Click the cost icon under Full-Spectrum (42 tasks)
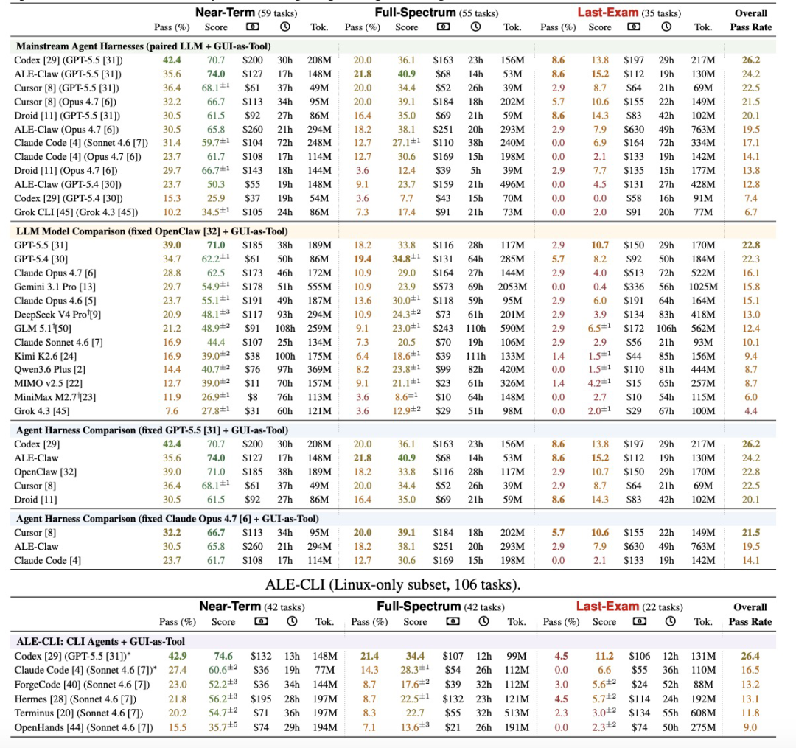 coord(453,621)
